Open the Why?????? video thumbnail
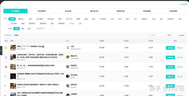 point(13,48)
